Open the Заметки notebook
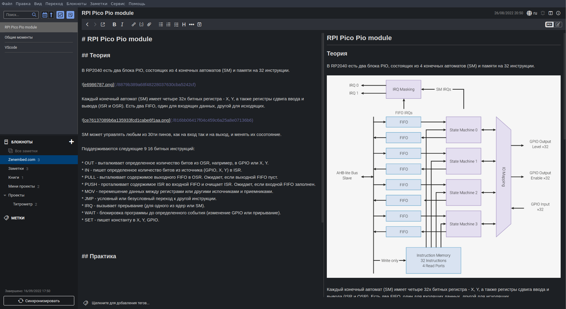566x309 pixels. coord(39,169)
